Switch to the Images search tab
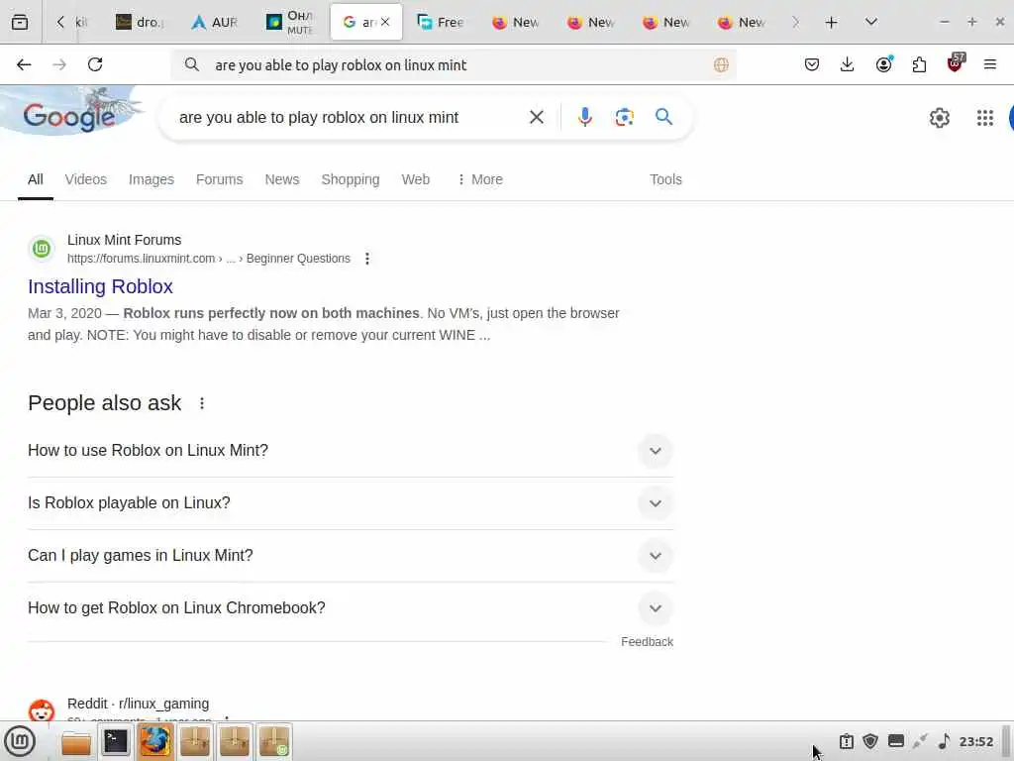1014x761 pixels. tap(152, 179)
